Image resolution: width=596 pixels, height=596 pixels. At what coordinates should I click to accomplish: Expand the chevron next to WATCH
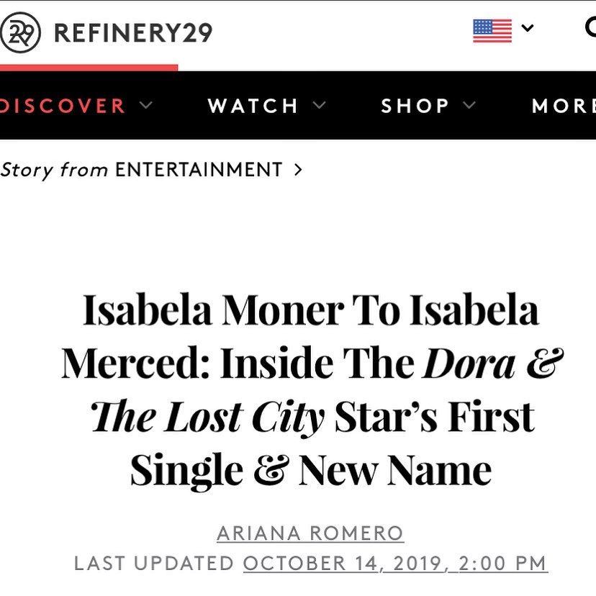320,106
